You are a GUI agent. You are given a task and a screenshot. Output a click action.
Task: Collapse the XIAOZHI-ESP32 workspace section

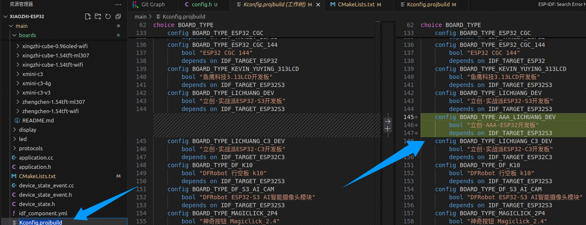(x=5, y=16)
